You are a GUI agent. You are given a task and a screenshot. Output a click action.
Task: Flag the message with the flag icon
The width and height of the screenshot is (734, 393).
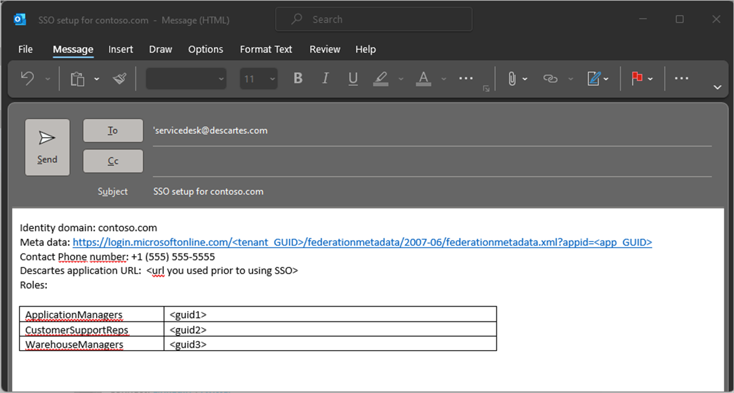tap(637, 78)
